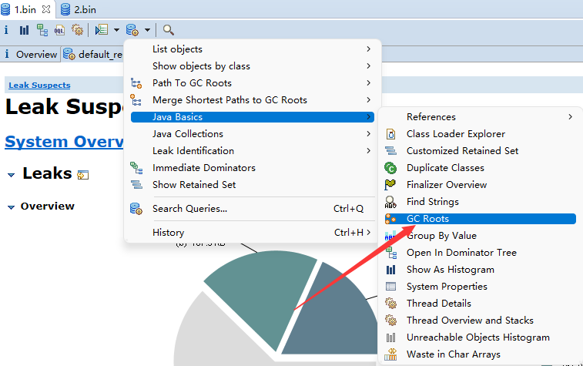Open the System Overview link
The height and width of the screenshot is (366, 583).
tap(65, 142)
